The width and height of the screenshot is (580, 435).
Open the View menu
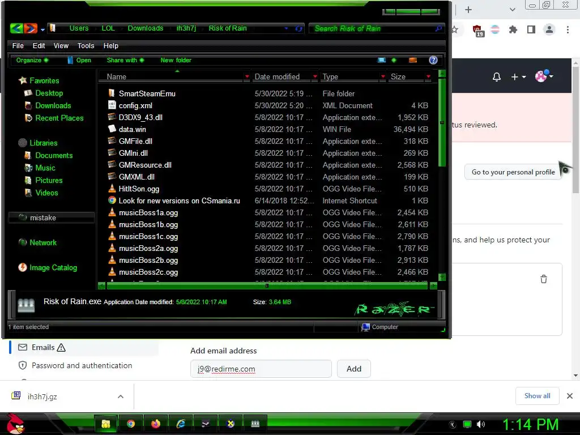(61, 45)
